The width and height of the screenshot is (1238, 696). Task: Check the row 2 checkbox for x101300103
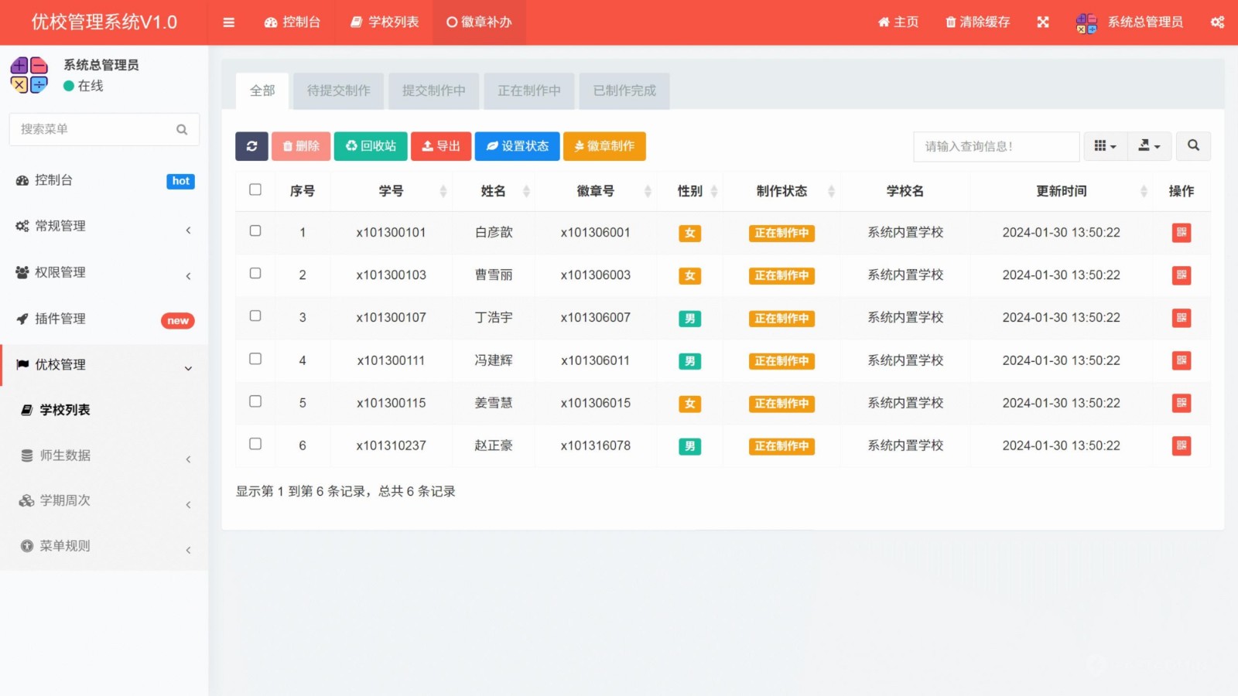pos(255,273)
